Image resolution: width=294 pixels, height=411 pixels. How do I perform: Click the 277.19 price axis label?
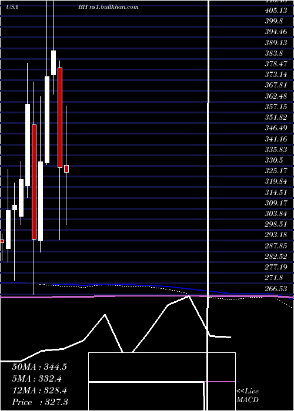pyautogui.click(x=276, y=267)
